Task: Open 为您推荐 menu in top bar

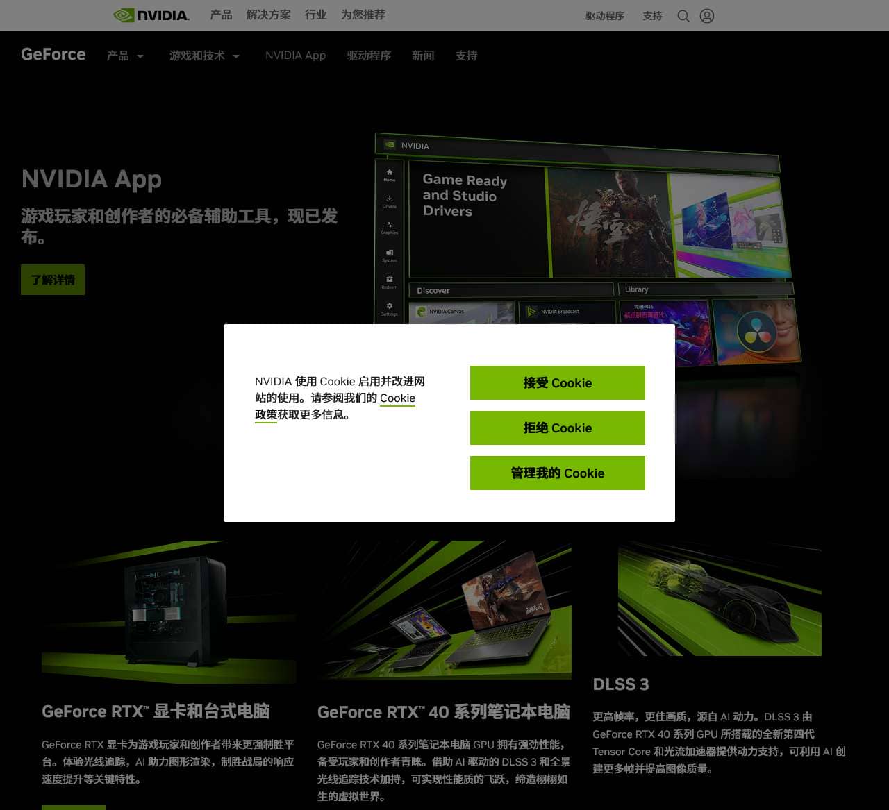Action: [x=363, y=15]
